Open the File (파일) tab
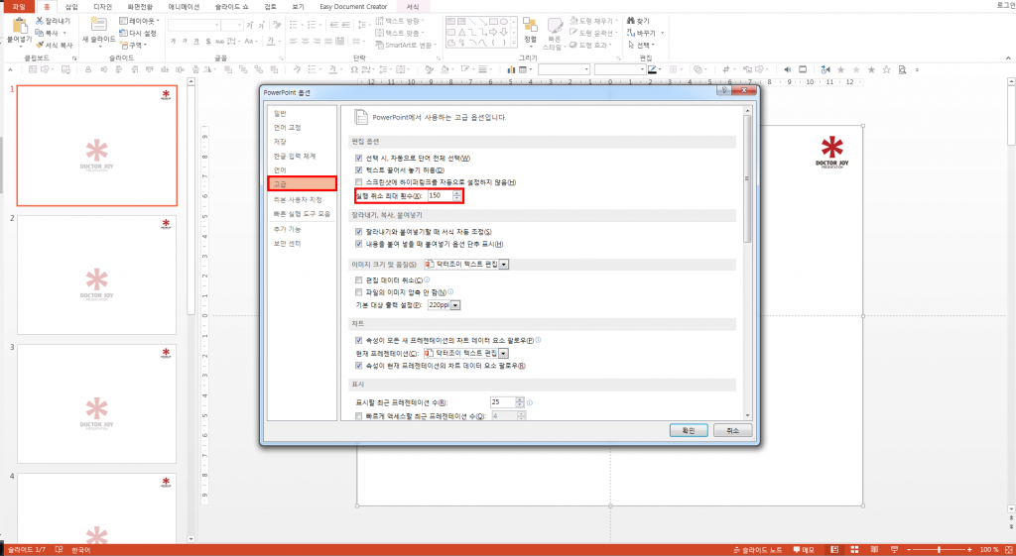1016x556 pixels. click(x=19, y=7)
